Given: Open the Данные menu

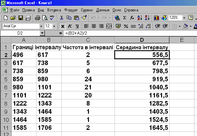Looking at the screenshot, I should point(103,10).
